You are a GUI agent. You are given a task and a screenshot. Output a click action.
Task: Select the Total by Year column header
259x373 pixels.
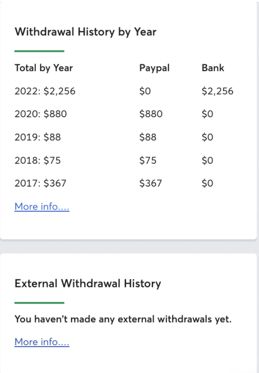44,68
